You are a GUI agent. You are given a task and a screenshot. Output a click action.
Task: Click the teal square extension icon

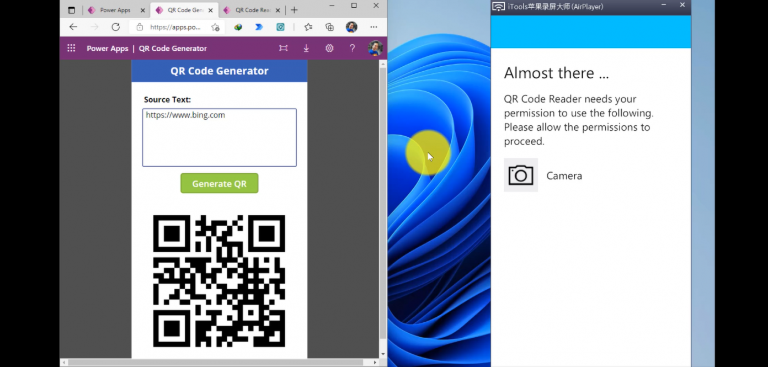280,26
